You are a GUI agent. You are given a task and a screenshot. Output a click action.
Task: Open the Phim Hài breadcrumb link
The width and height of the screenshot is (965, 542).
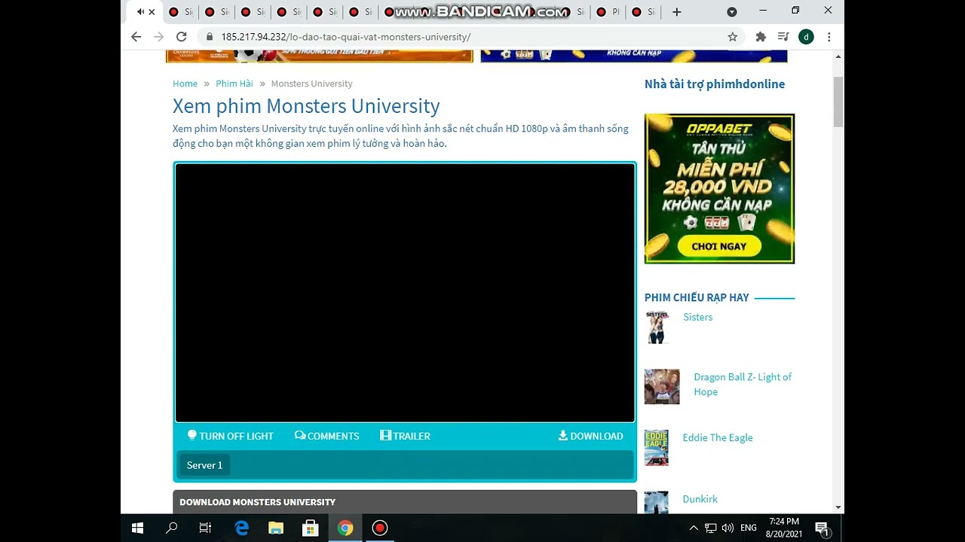(234, 84)
